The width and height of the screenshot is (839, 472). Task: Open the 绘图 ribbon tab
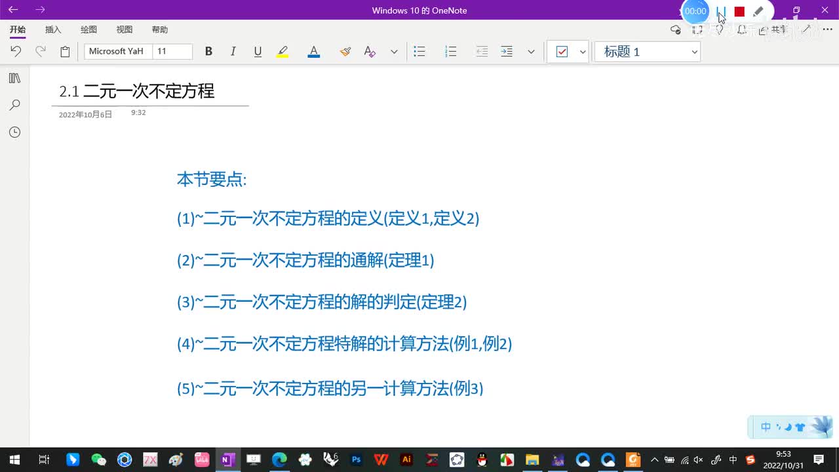coord(88,29)
